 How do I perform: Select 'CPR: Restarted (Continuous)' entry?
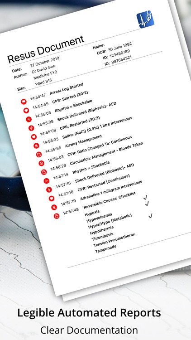(x=104, y=183)
